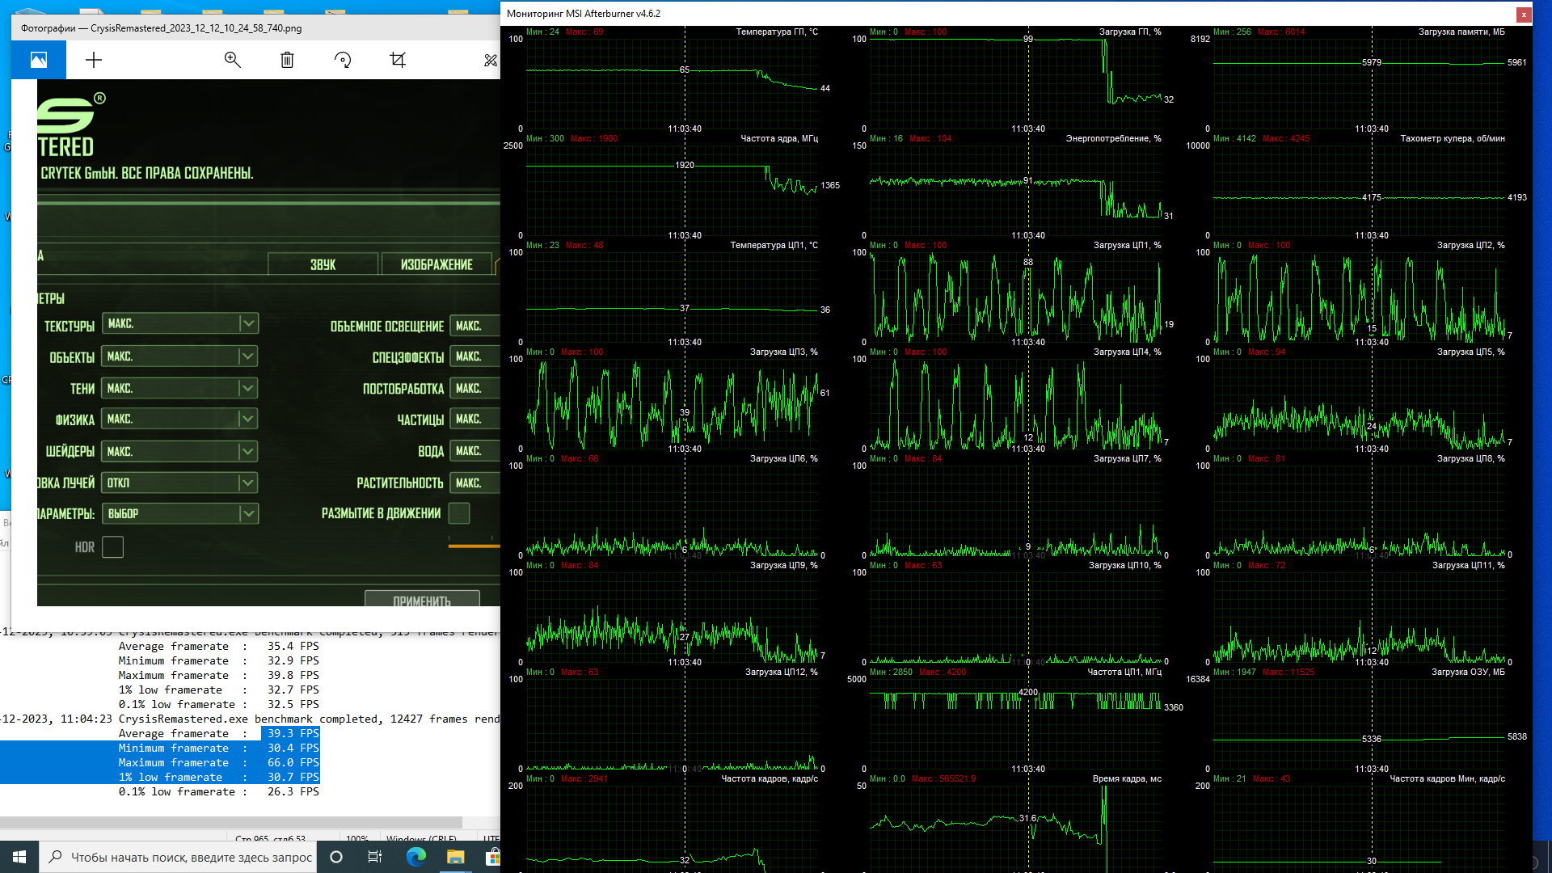Click the rotate image icon
The width and height of the screenshot is (1552, 873).
343,60
